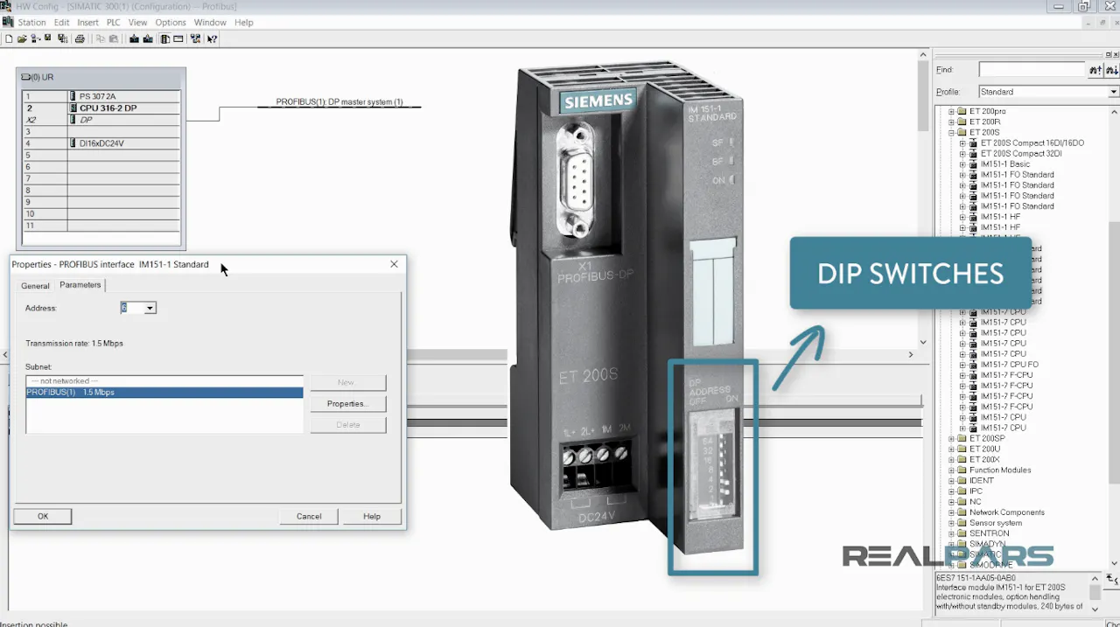
Task: Select rack slot 4 DI16xDC24V row
Action: point(101,143)
